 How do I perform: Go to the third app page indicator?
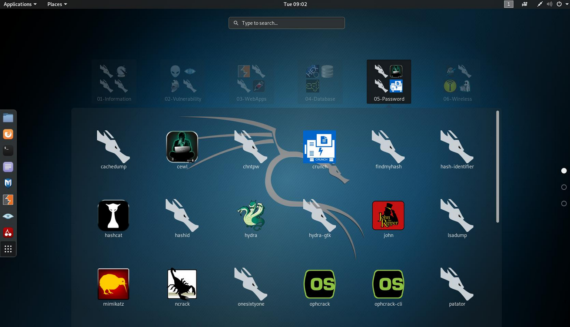564,203
